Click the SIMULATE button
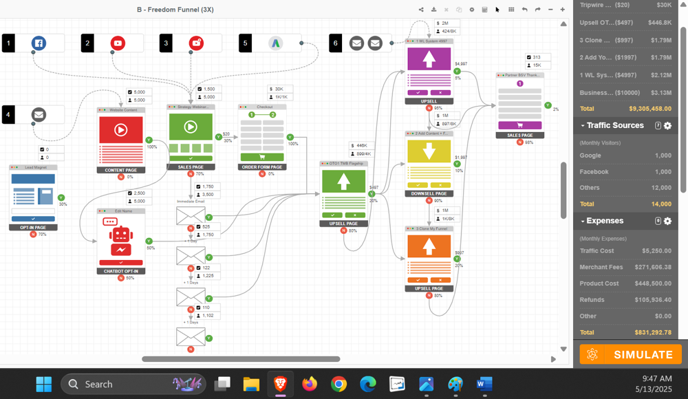 click(630, 354)
